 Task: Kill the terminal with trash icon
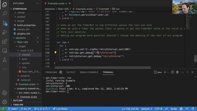177,72
